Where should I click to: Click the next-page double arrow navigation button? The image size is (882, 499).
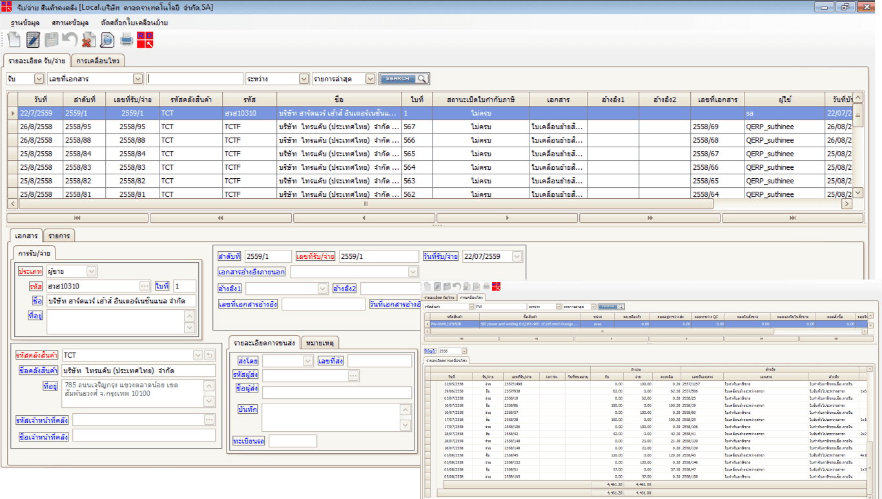pyautogui.click(x=650, y=218)
